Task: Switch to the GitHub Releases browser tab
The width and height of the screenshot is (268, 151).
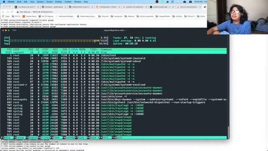Action: click(54, 7)
